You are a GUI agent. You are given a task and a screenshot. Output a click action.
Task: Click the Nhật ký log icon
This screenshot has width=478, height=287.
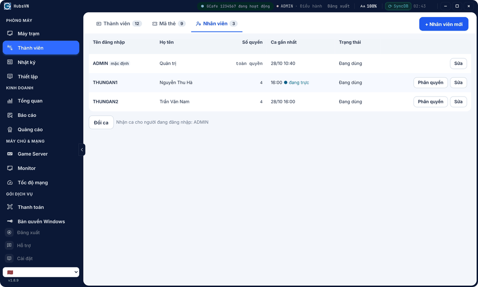(10, 62)
